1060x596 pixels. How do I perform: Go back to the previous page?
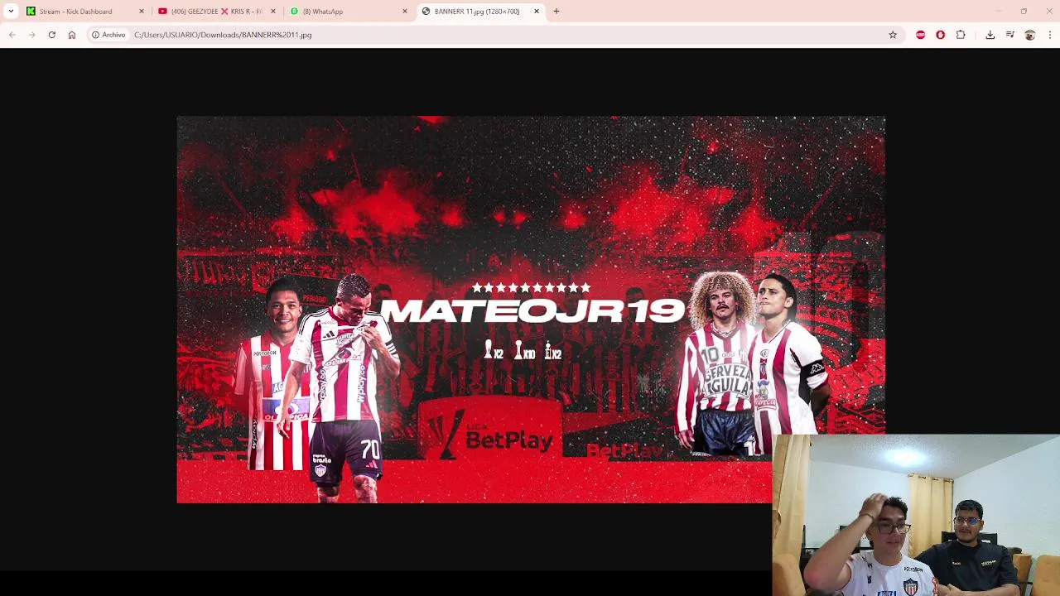12,35
